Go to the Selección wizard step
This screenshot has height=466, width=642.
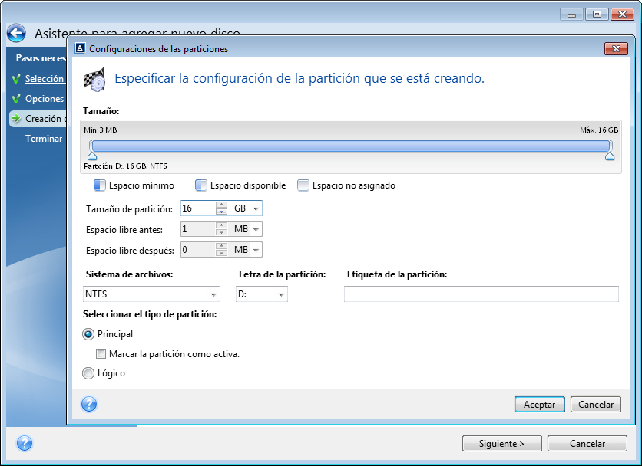point(45,78)
